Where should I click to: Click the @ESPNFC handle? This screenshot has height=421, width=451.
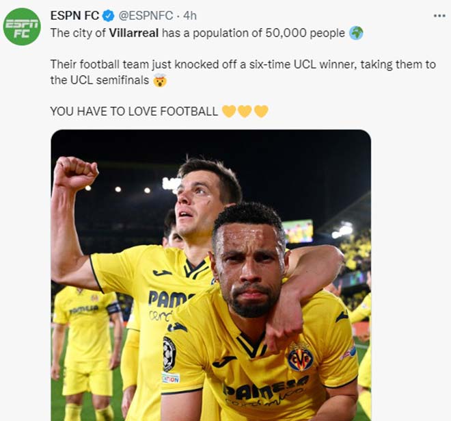click(x=147, y=16)
